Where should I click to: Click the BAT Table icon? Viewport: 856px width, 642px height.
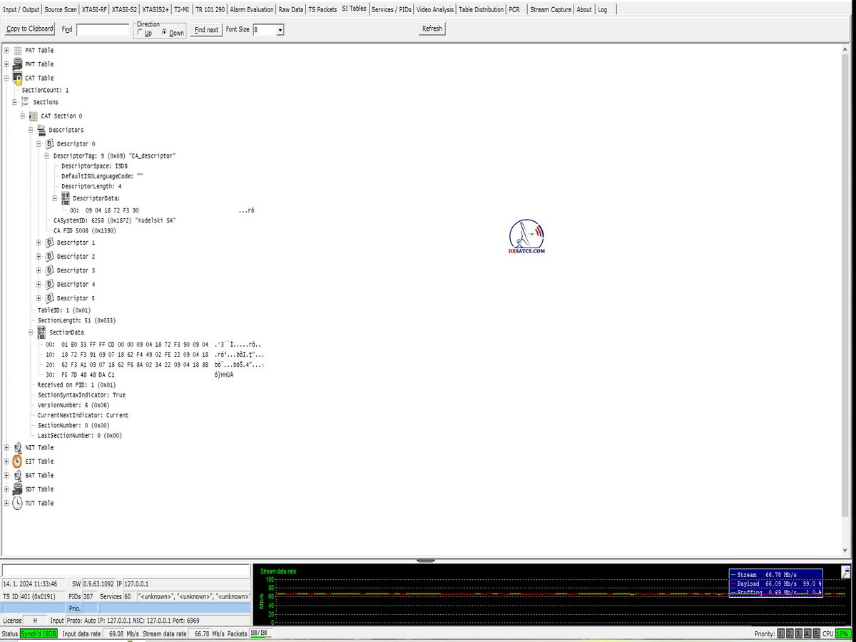tap(18, 476)
